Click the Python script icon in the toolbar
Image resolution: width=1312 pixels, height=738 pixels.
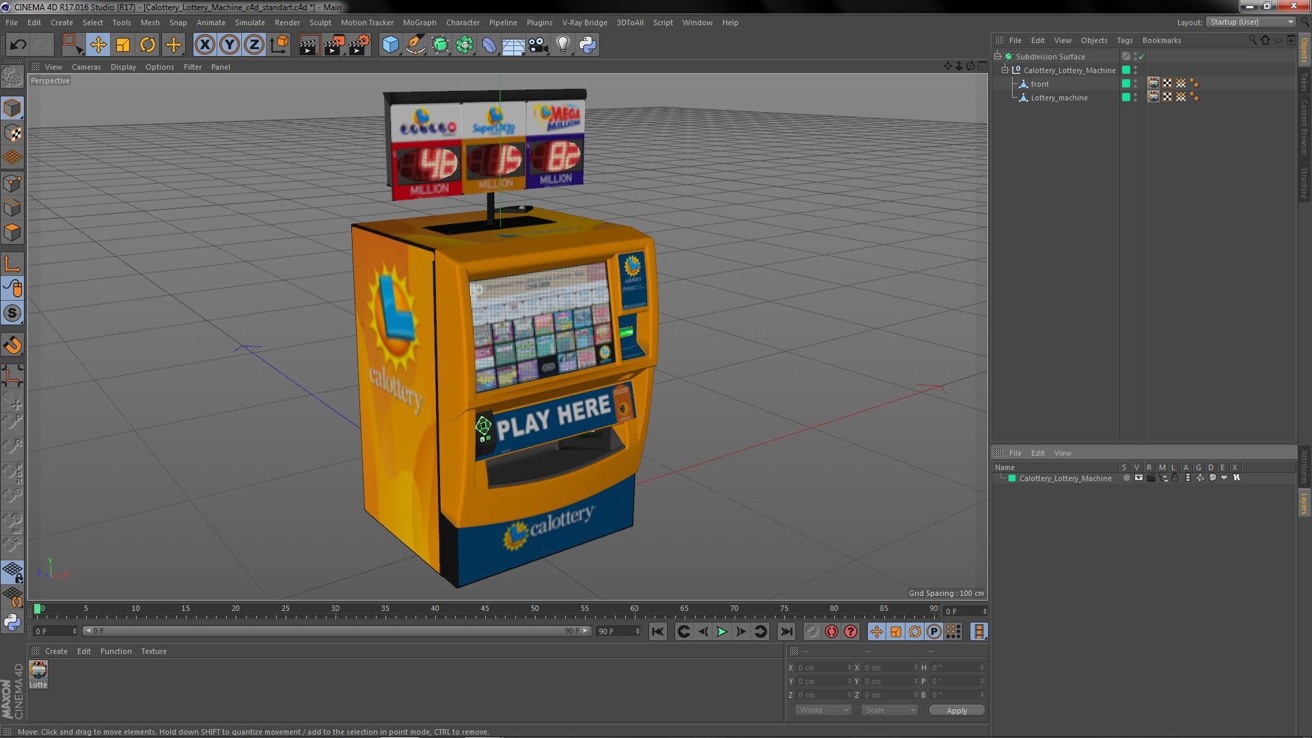[588, 45]
